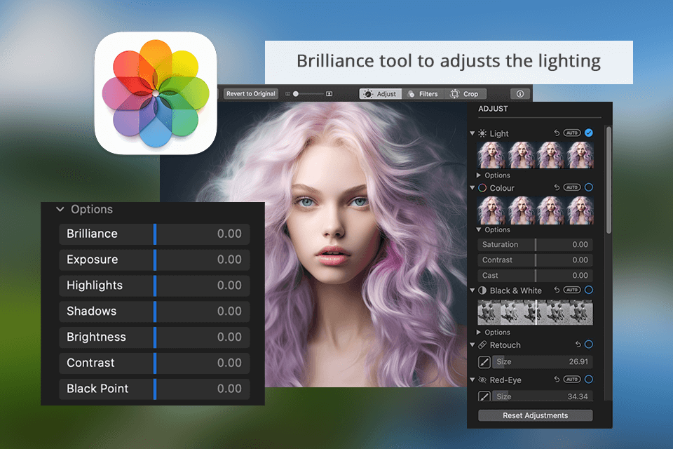The image size is (673, 449).
Task: Enable the Retouch adjustment circle
Action: click(589, 344)
